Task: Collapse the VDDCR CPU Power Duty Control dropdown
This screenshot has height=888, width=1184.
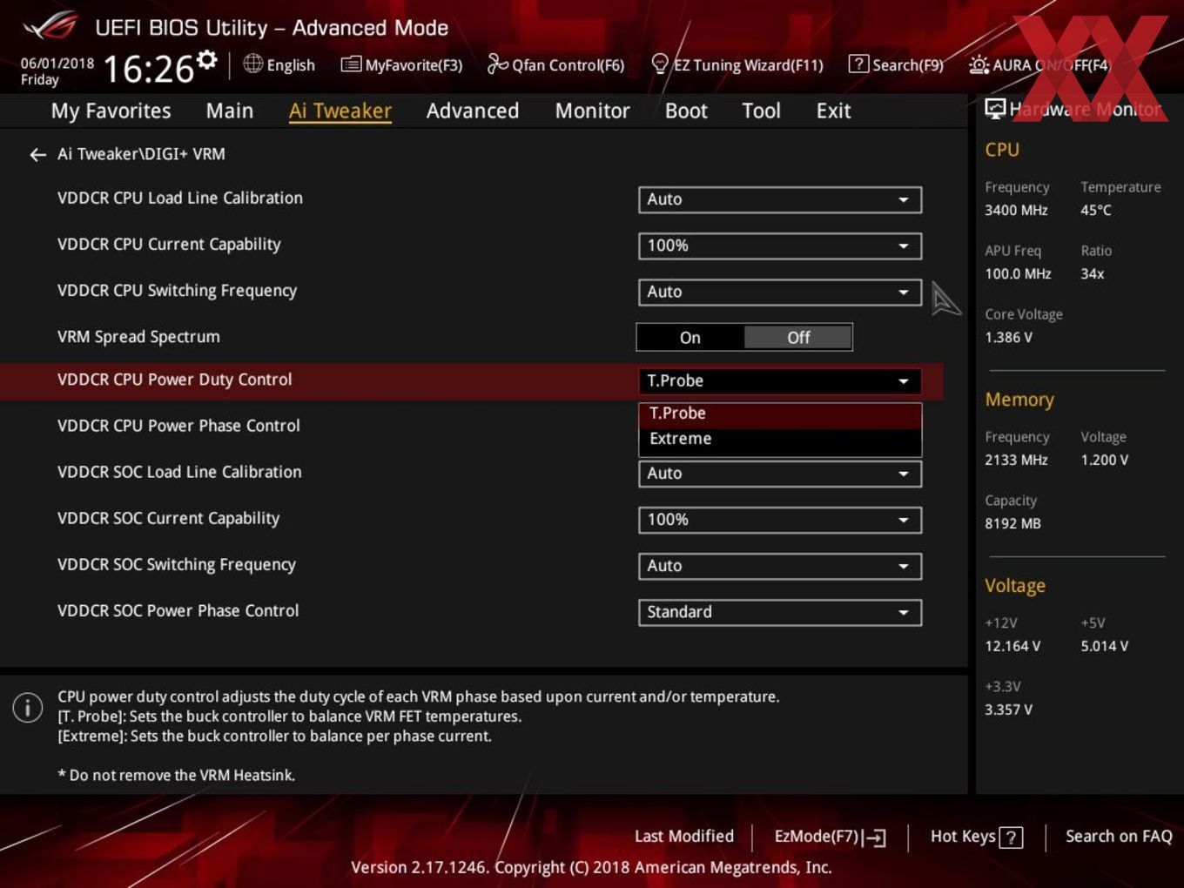Action: point(780,380)
